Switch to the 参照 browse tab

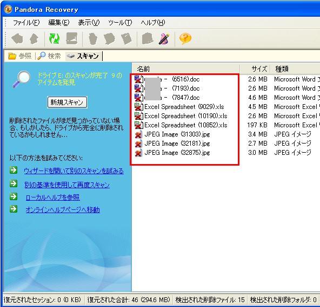coord(20,56)
